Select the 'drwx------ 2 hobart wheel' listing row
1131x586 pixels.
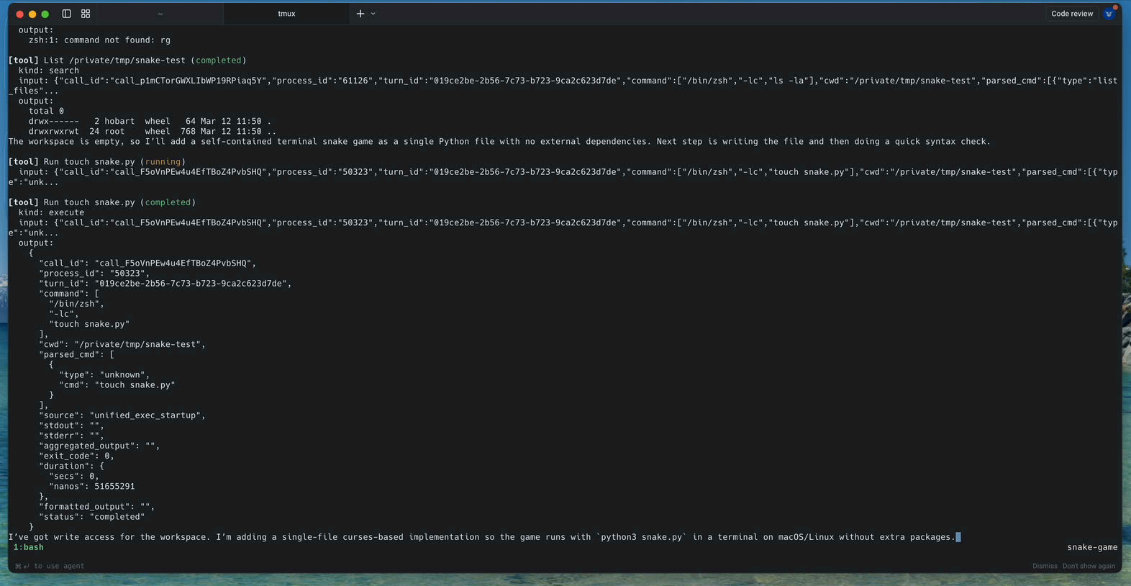(x=150, y=121)
